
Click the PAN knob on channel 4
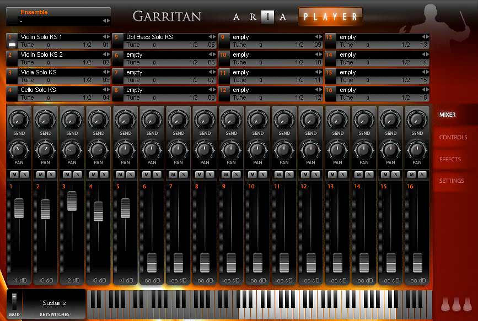98,149
